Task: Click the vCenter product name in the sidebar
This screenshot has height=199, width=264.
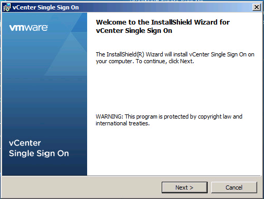Action: pyautogui.click(x=25, y=143)
